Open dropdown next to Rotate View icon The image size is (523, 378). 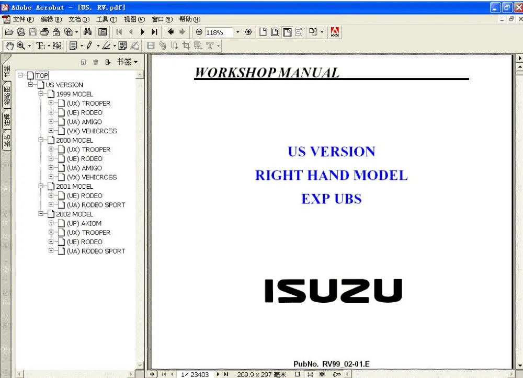(322, 32)
